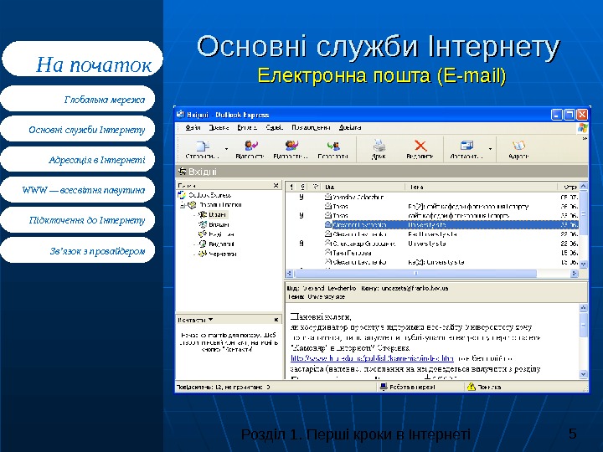Open the Addresses book icon
The width and height of the screenshot is (603, 452).
(518, 146)
